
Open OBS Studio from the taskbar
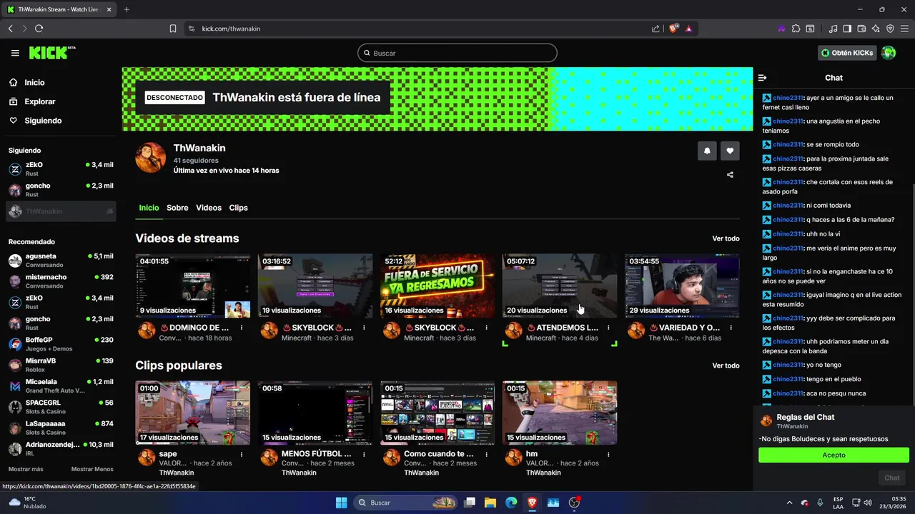click(574, 503)
